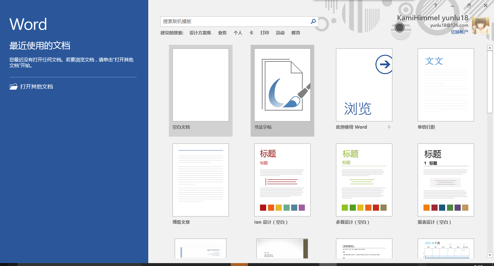Image resolution: width=494 pixels, height=266 pixels.
Task: Select the 个人 suggested search
Action: [238, 33]
